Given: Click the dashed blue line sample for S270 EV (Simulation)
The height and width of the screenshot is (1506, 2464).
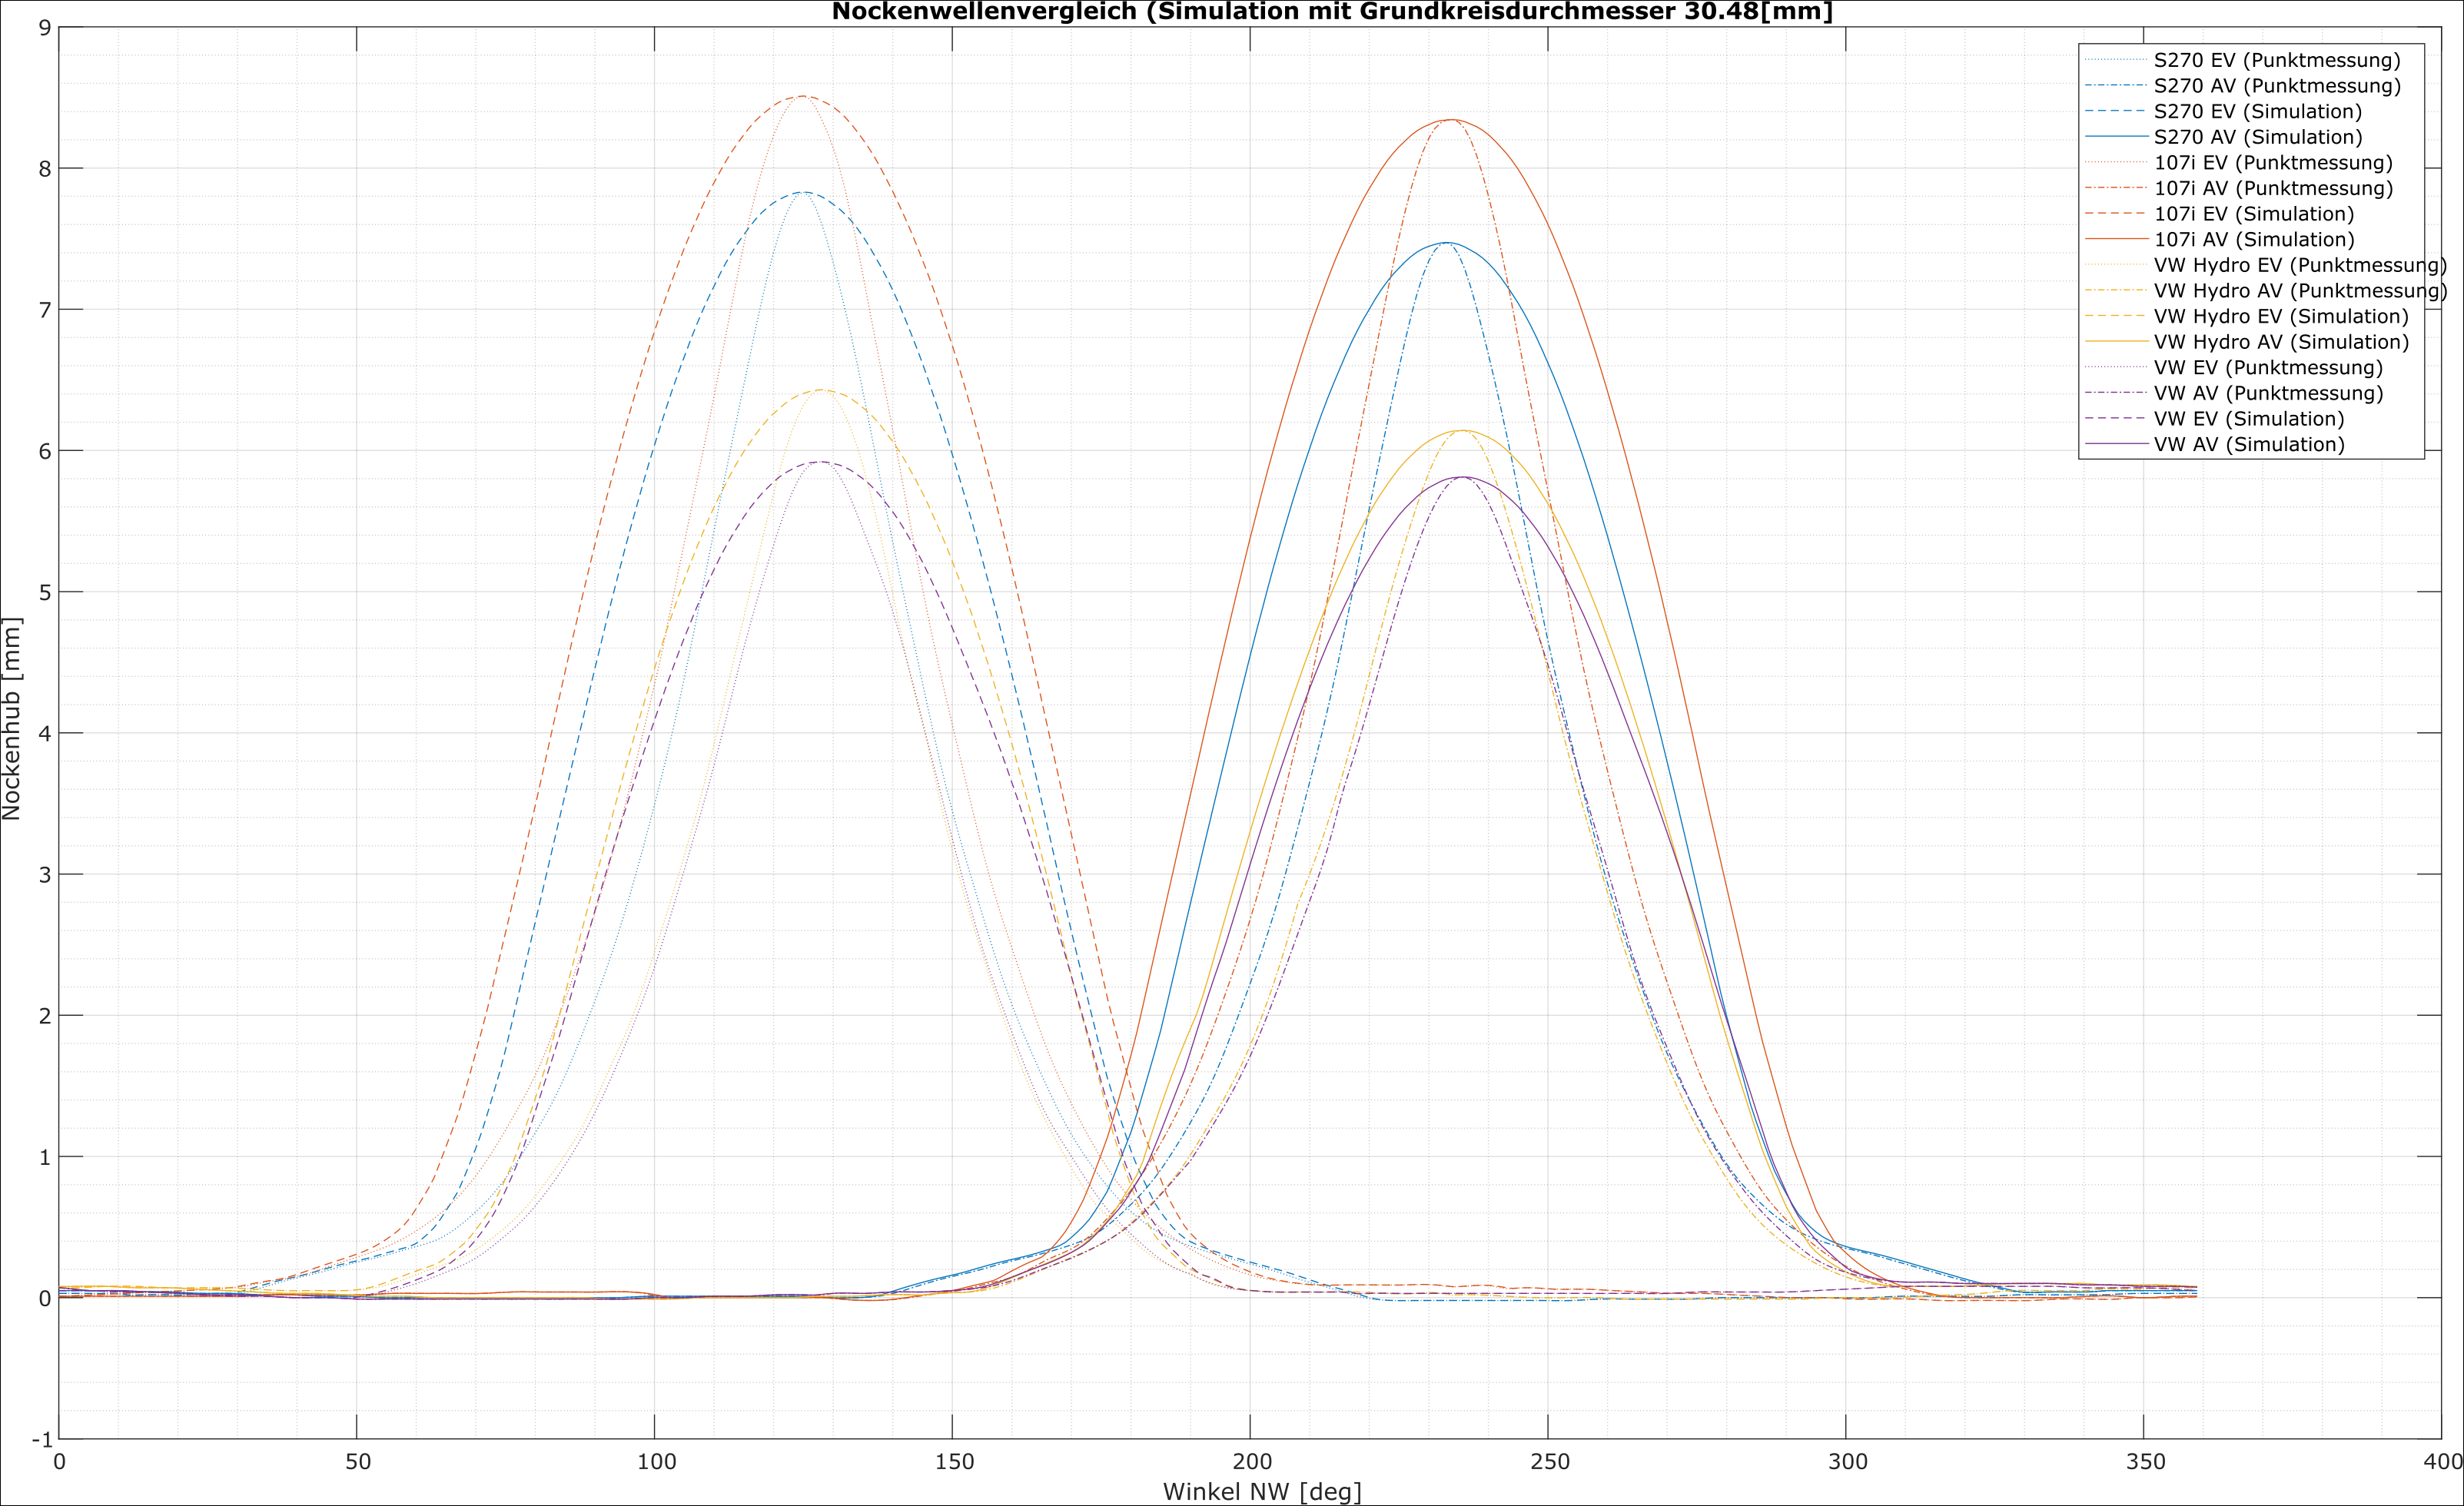Looking at the screenshot, I should coord(2116,111).
